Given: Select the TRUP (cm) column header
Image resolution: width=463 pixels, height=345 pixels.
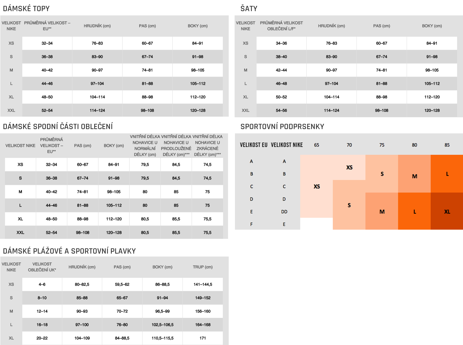Looking at the screenshot, I should coord(203,267).
